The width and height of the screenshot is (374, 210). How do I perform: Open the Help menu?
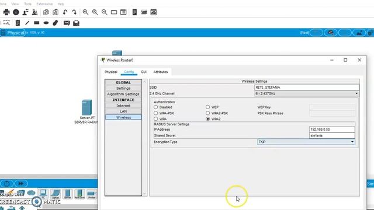[61, 4]
